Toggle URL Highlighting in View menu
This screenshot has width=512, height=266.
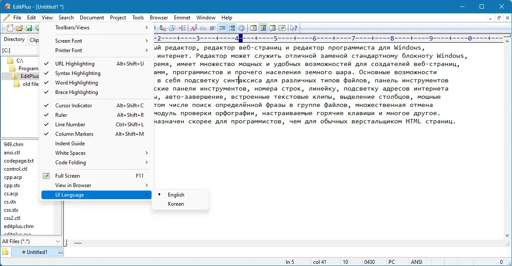click(x=96, y=64)
